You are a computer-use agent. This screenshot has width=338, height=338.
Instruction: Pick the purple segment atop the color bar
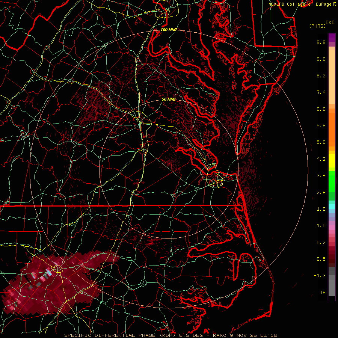(x=332, y=38)
